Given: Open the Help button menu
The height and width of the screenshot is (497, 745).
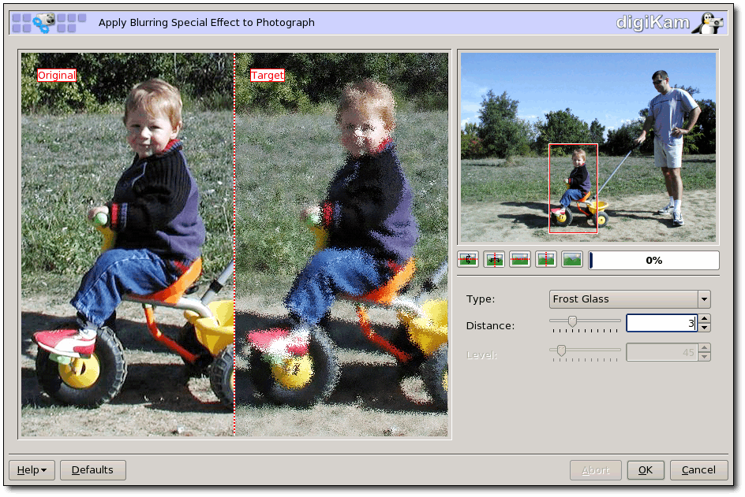Looking at the screenshot, I should 32,470.
